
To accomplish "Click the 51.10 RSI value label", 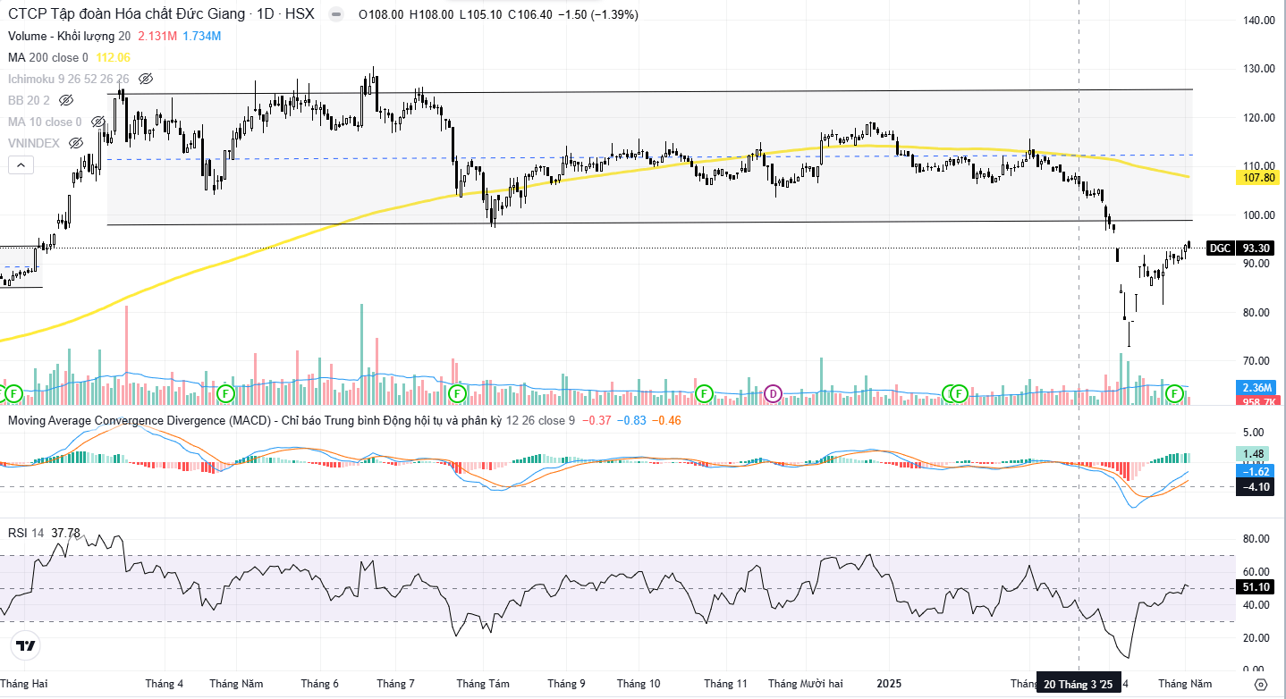I will click(1256, 587).
